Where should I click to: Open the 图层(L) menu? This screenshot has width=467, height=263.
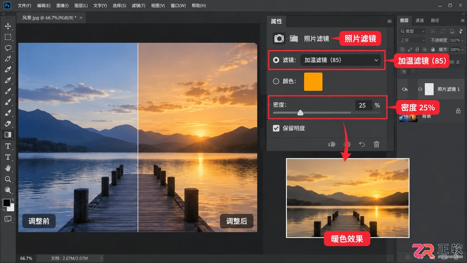tap(81, 6)
